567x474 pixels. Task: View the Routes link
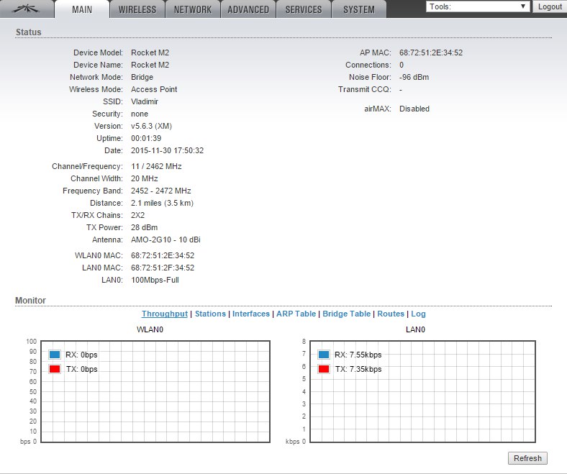391,314
